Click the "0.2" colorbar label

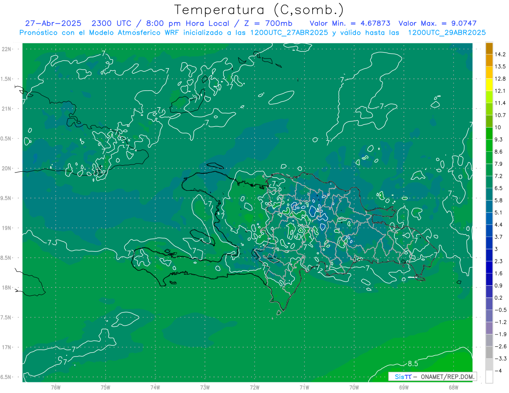click(x=499, y=298)
